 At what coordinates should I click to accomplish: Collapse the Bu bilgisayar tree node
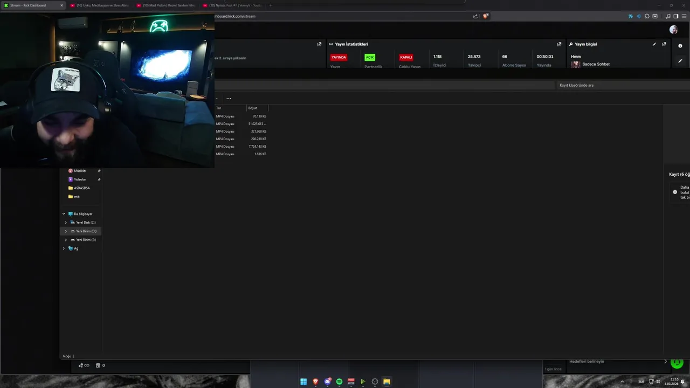click(64, 214)
